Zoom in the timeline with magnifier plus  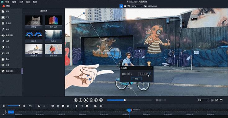(24, 106)
